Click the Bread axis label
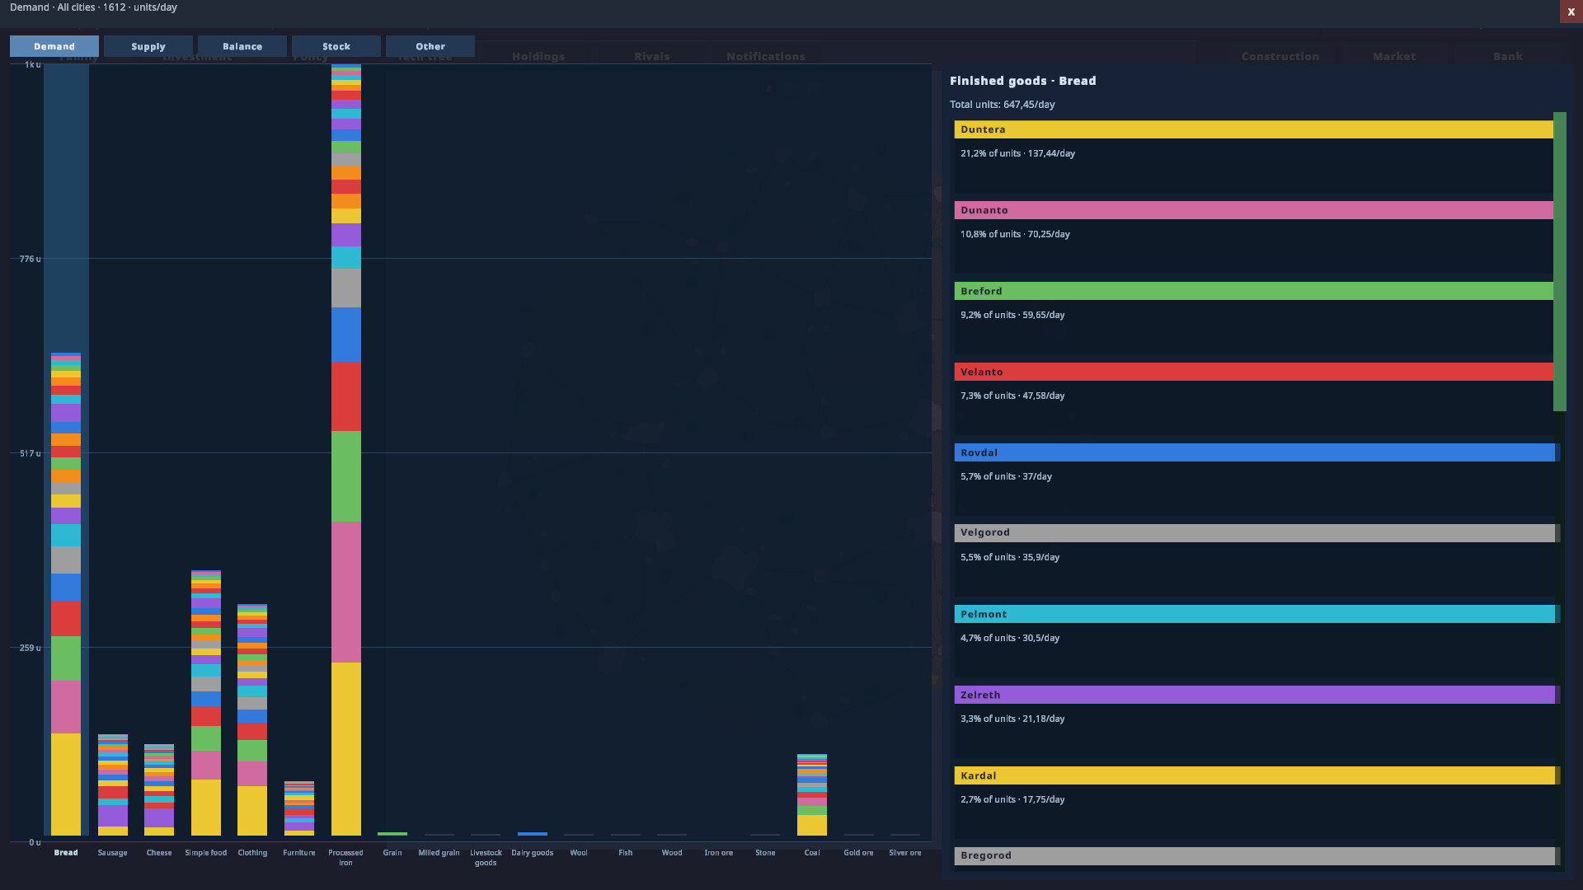Viewport: 1583px width, 890px height. [66, 853]
